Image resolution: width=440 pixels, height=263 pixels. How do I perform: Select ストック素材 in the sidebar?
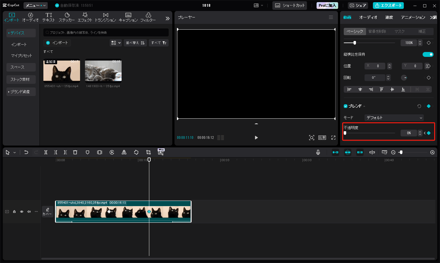click(21, 80)
